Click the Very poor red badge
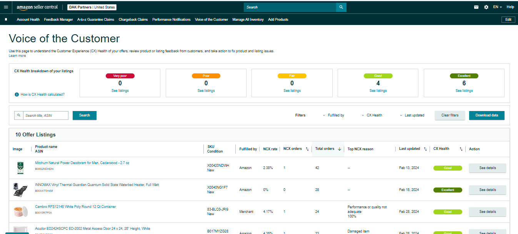 [120, 76]
